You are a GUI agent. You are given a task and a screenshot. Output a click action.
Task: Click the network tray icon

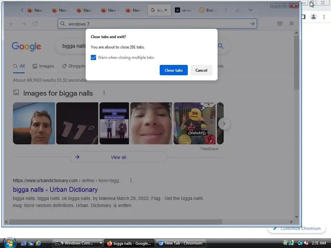click(300, 243)
